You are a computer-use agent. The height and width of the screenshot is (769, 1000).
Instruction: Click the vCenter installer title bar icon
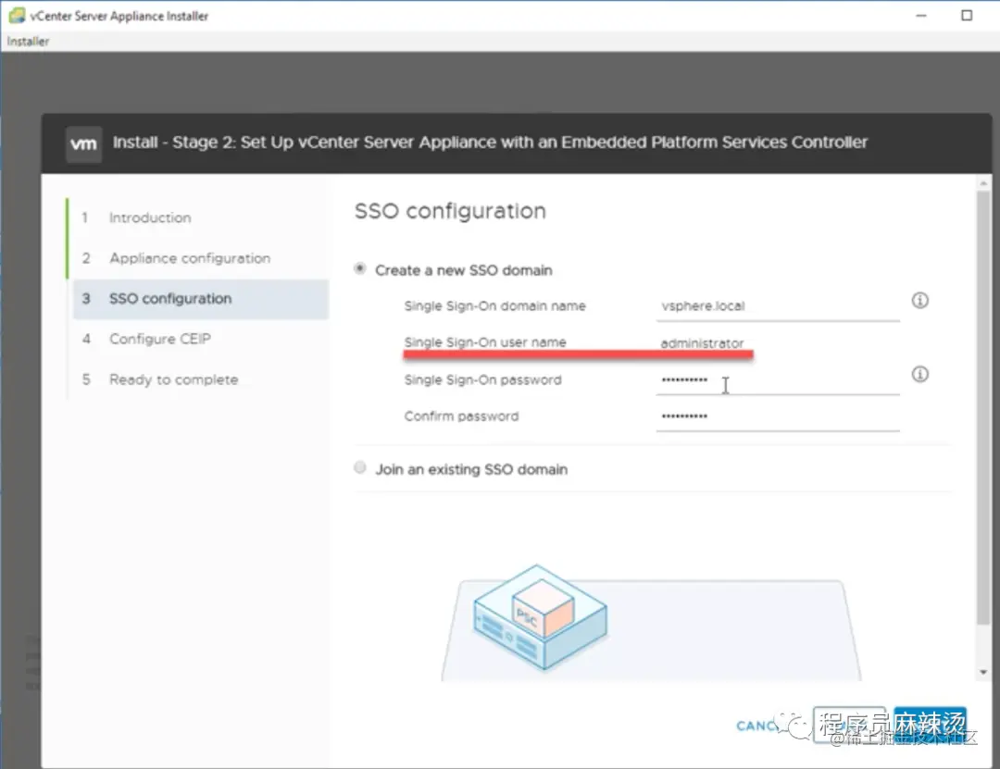[x=17, y=16]
